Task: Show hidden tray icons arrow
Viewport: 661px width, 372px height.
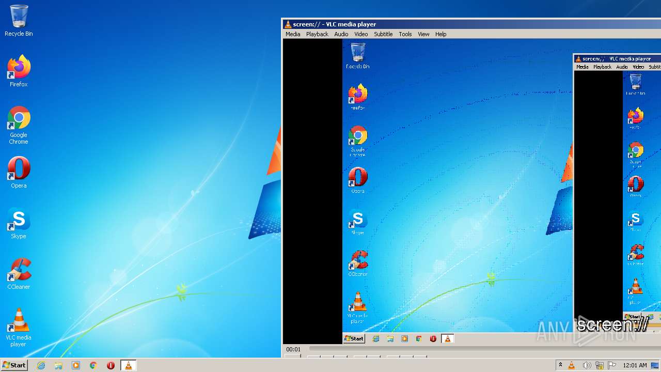Action: click(x=560, y=365)
